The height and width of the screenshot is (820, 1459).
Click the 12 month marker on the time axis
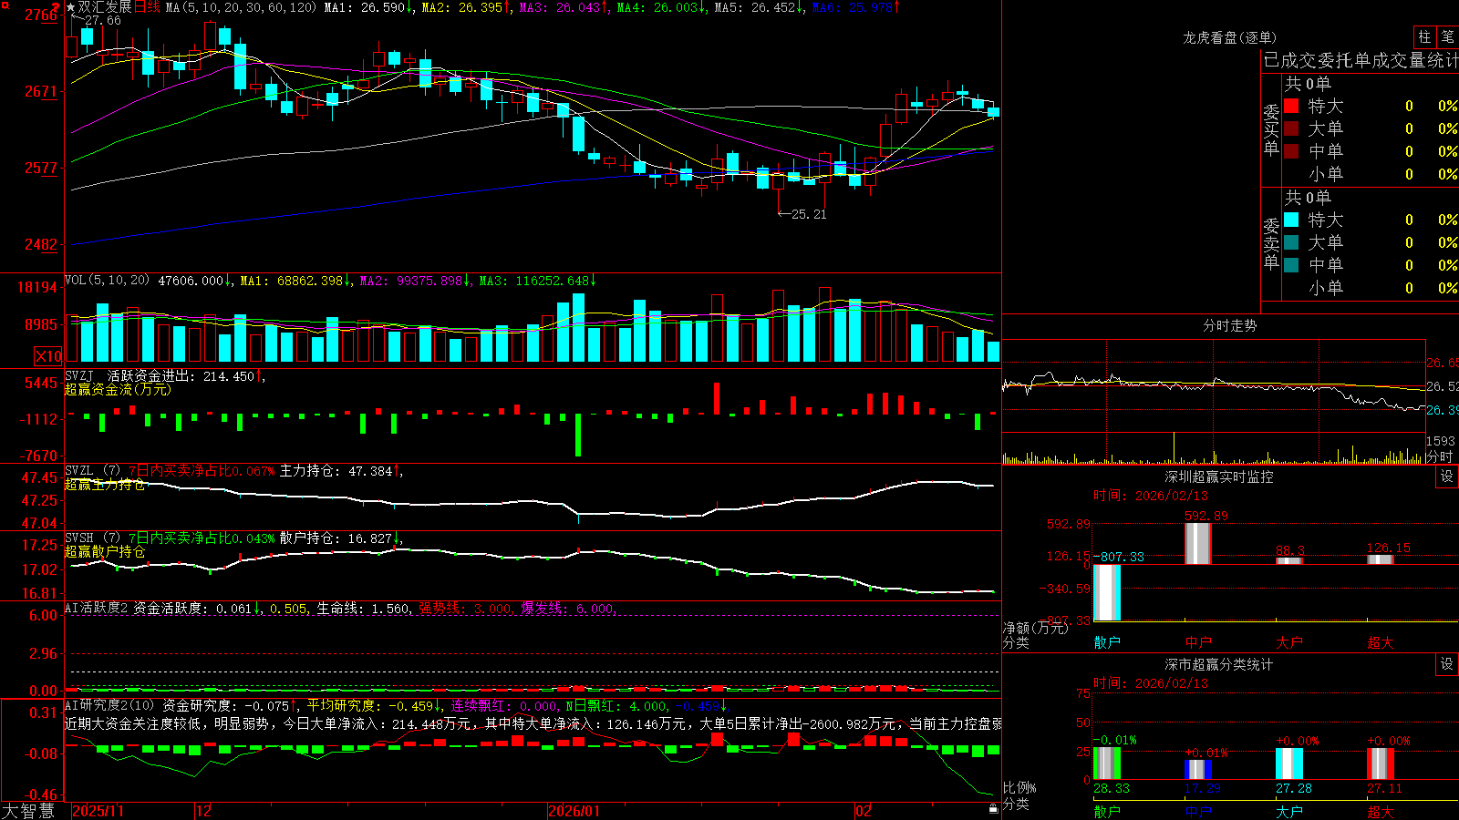click(x=203, y=811)
